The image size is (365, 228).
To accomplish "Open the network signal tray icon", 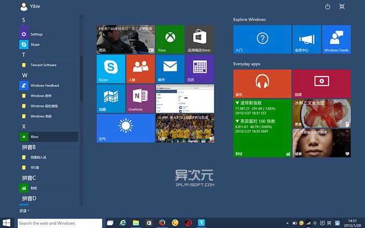I will click(x=308, y=223).
